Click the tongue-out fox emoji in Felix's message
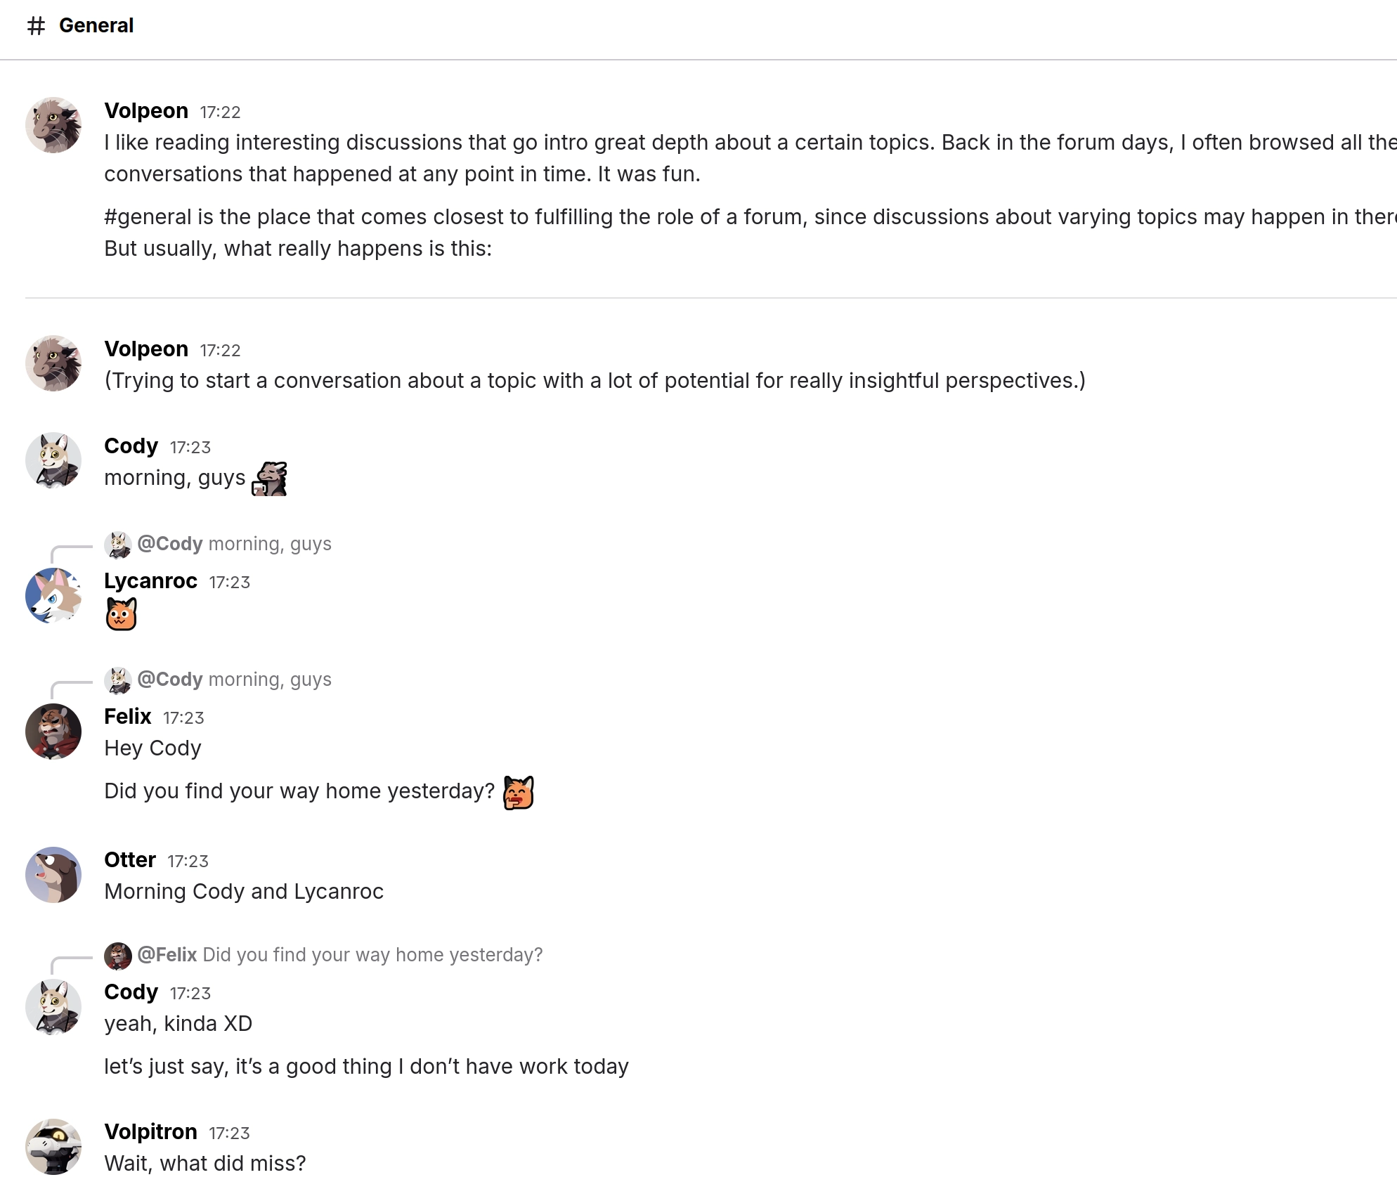This screenshot has width=1397, height=1189. point(519,793)
